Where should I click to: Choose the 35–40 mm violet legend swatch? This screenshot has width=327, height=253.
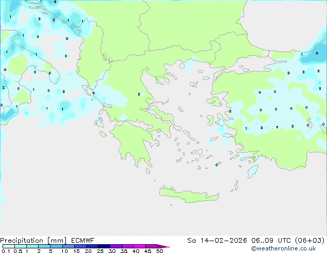tap(128, 246)
